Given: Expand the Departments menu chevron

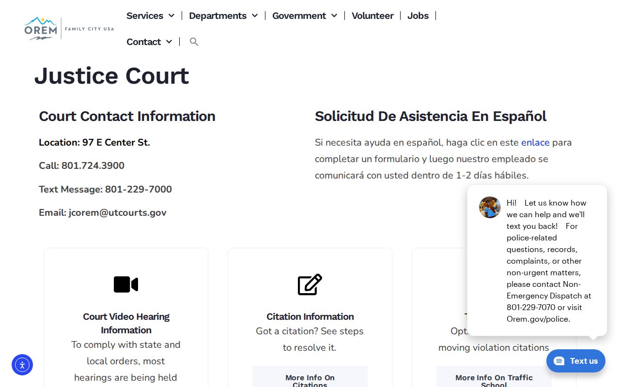Looking at the screenshot, I should coord(254,15).
